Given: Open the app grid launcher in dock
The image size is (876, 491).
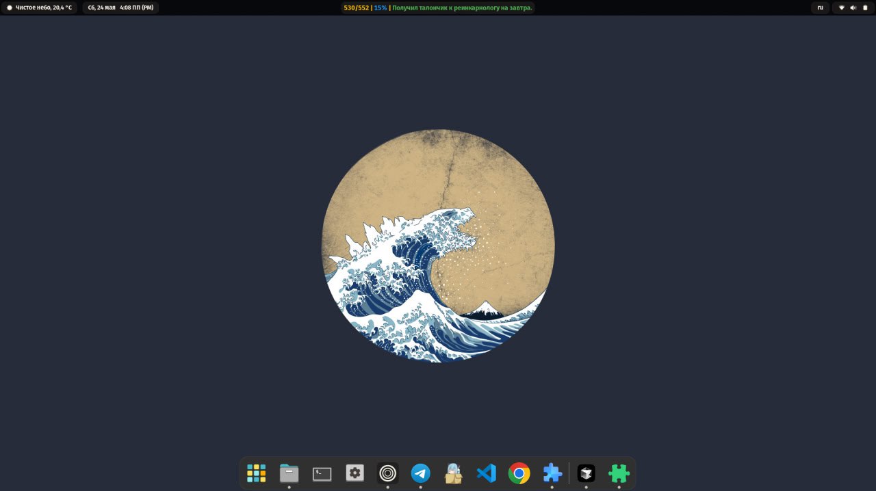Looking at the screenshot, I should click(256, 473).
